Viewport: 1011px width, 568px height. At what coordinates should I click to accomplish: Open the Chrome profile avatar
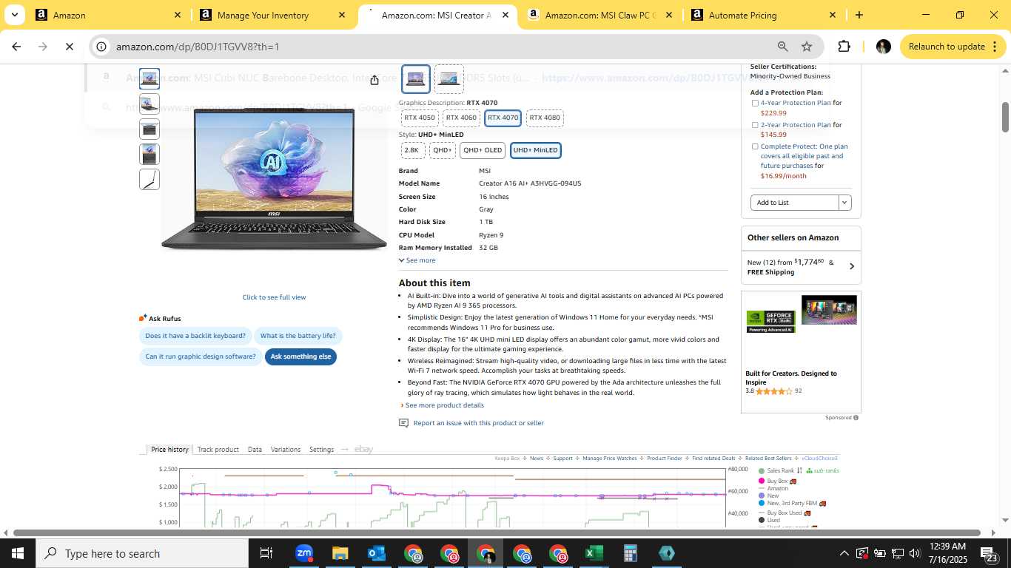click(883, 47)
